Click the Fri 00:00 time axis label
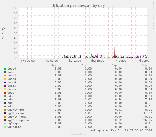This screenshot has width=156, height=137. point(120,61)
